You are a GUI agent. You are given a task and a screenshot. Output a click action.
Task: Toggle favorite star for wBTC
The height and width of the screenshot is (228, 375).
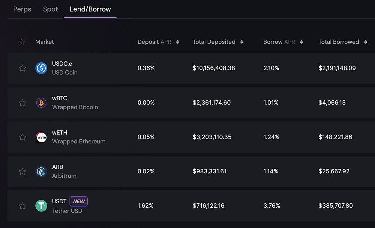(22, 103)
